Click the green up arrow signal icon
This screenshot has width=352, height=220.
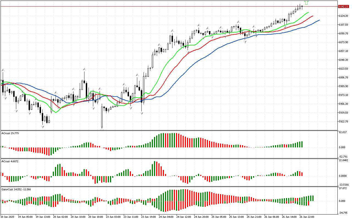307,3
